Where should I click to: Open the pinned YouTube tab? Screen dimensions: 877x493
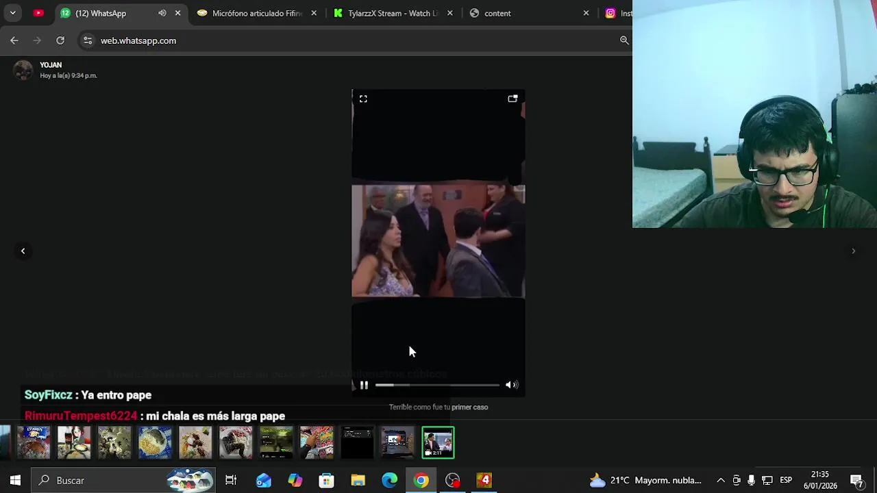[x=38, y=13]
